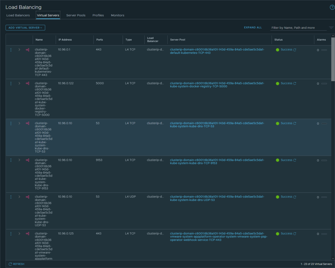Click the IP address 10.96.0.122

tap(66, 83)
